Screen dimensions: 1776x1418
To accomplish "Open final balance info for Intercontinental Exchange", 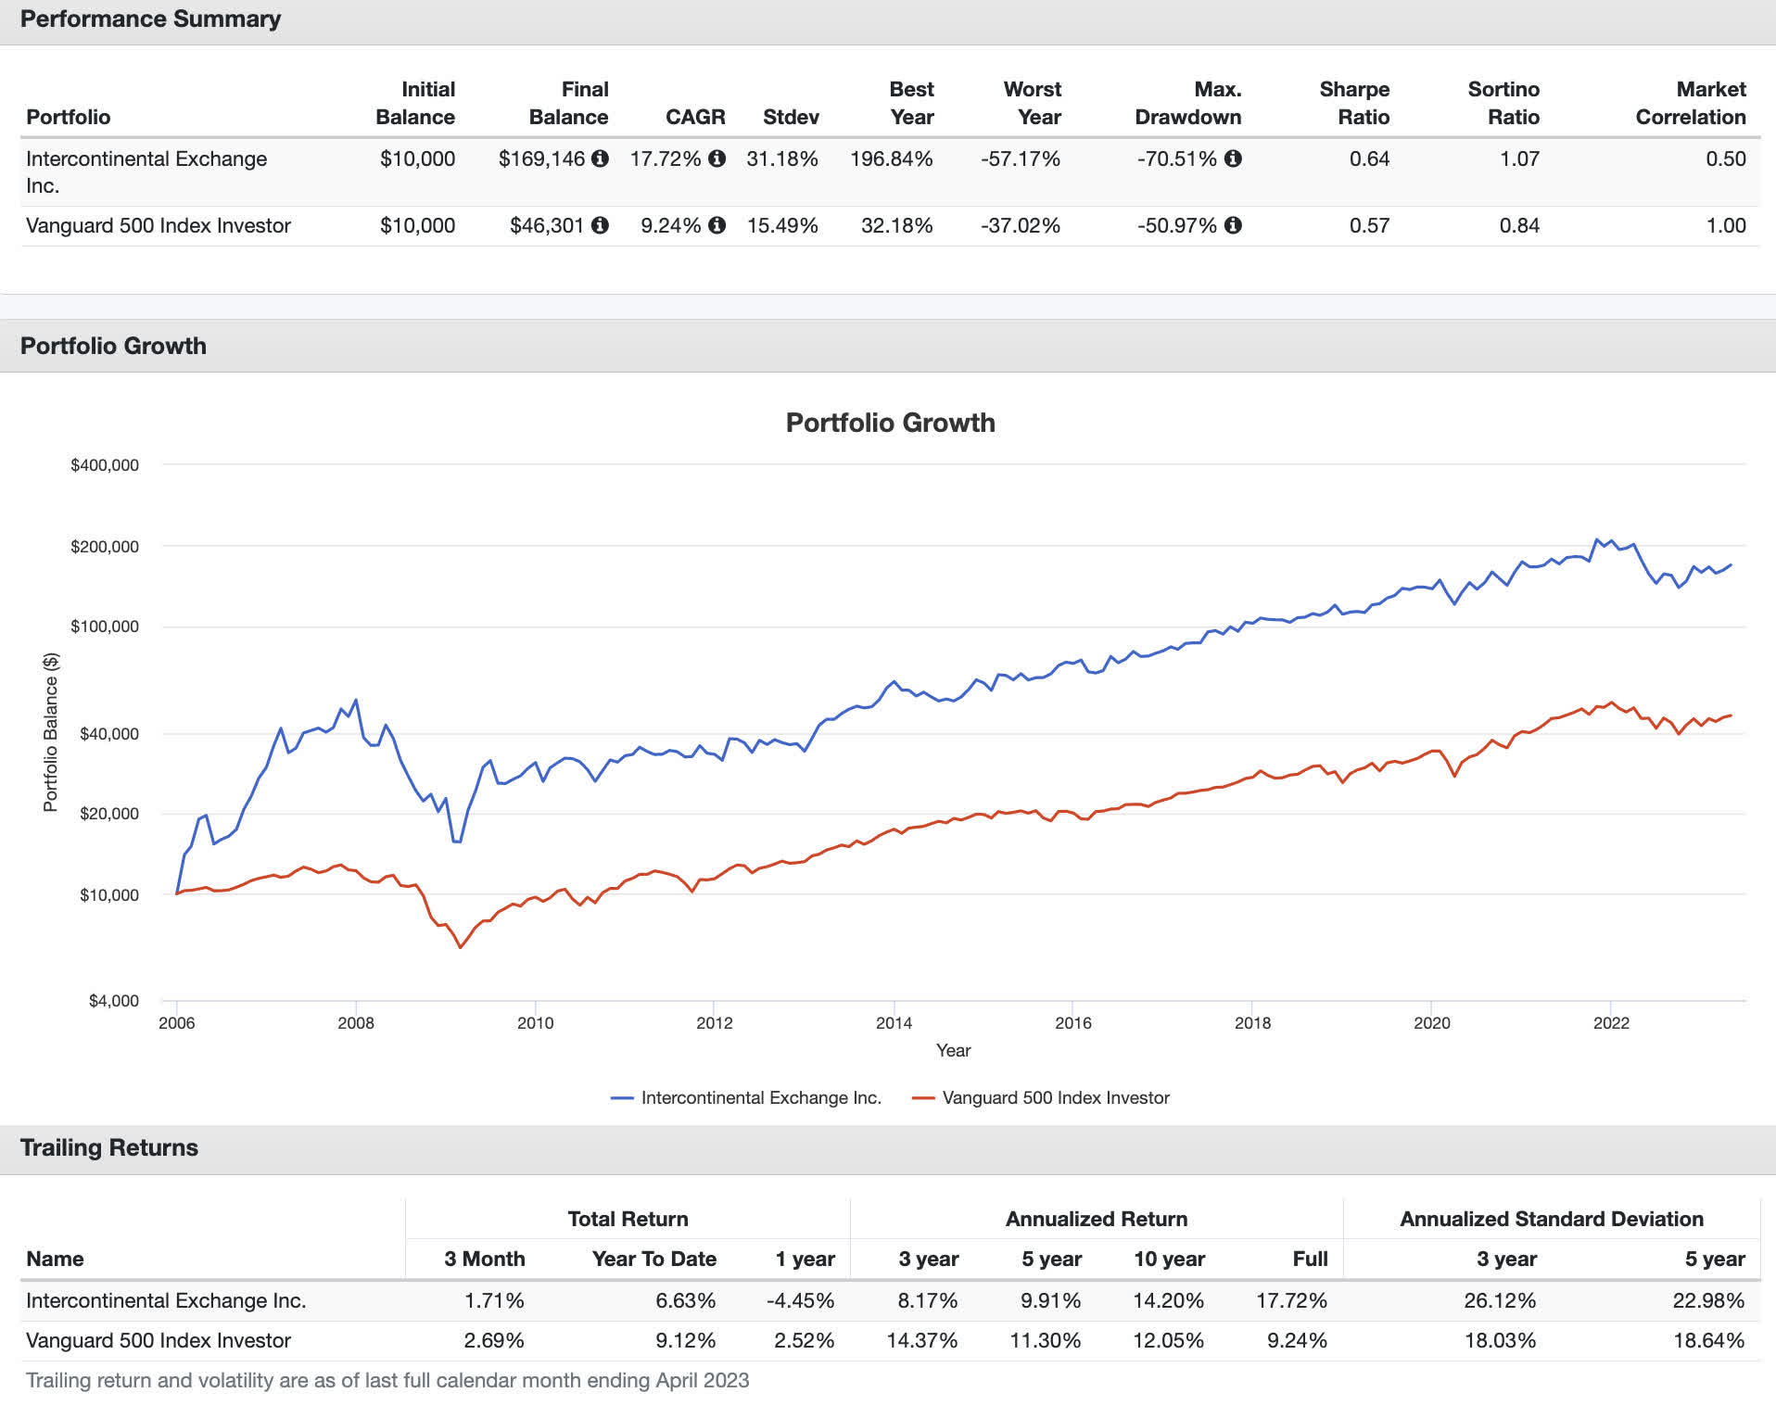I will 601,158.
